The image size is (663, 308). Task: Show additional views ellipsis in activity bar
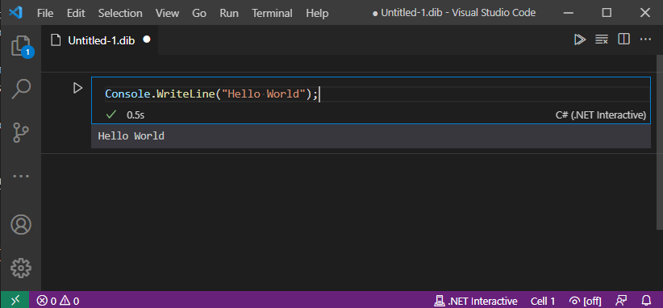[x=21, y=176]
